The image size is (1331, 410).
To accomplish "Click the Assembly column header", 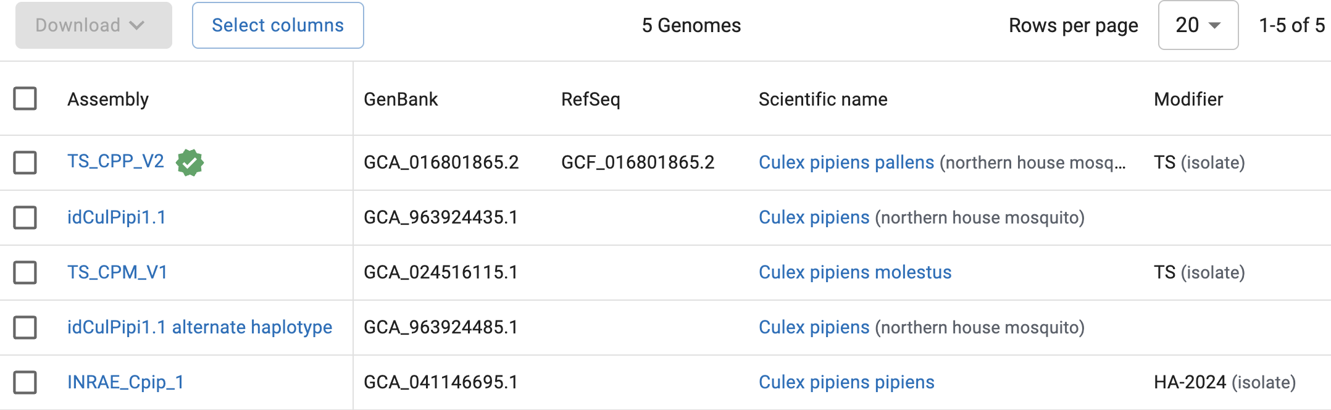I will click(x=108, y=99).
